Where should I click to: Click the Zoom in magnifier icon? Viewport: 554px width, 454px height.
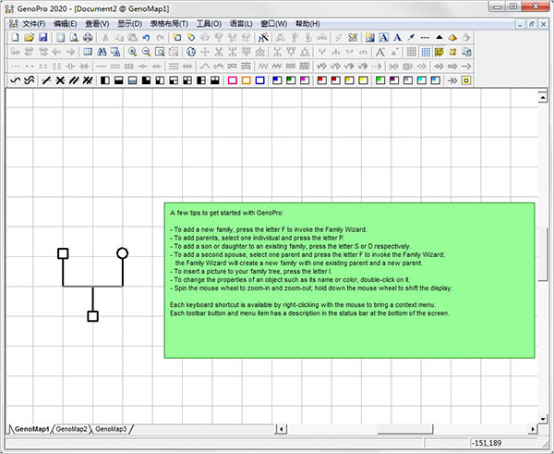click(x=133, y=52)
